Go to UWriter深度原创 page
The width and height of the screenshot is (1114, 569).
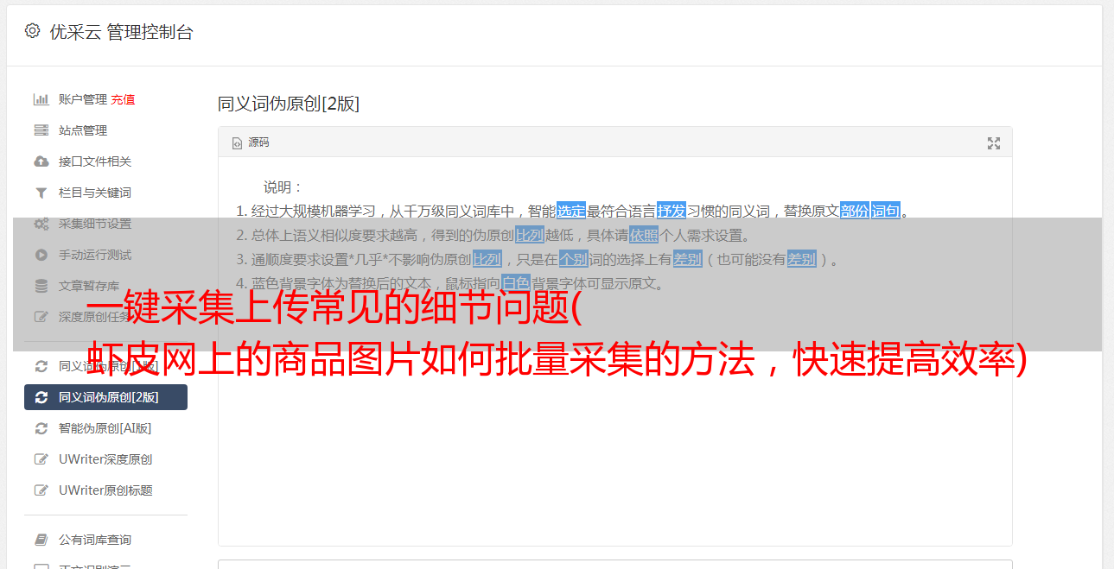tap(105, 459)
